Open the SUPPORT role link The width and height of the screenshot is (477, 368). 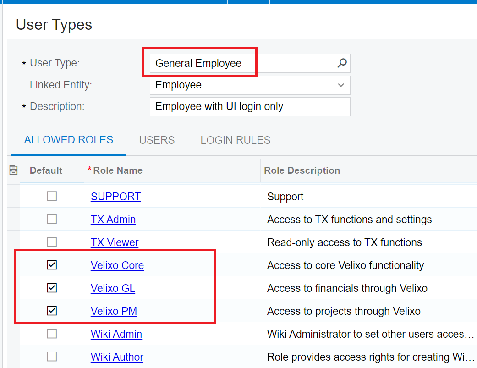tap(115, 197)
